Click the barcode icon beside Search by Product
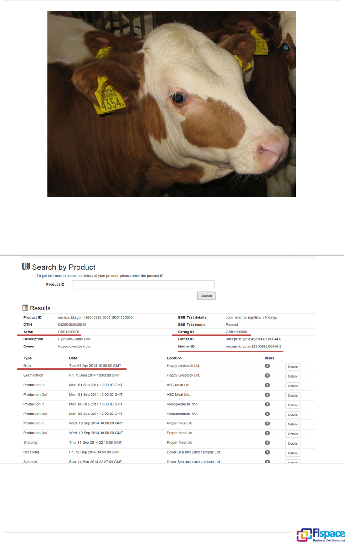 (26, 266)
